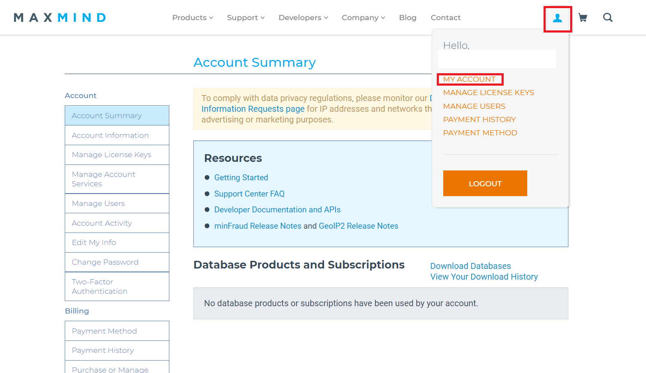Select My Account in user menu
Image resolution: width=646 pixels, height=373 pixels.
tap(469, 79)
